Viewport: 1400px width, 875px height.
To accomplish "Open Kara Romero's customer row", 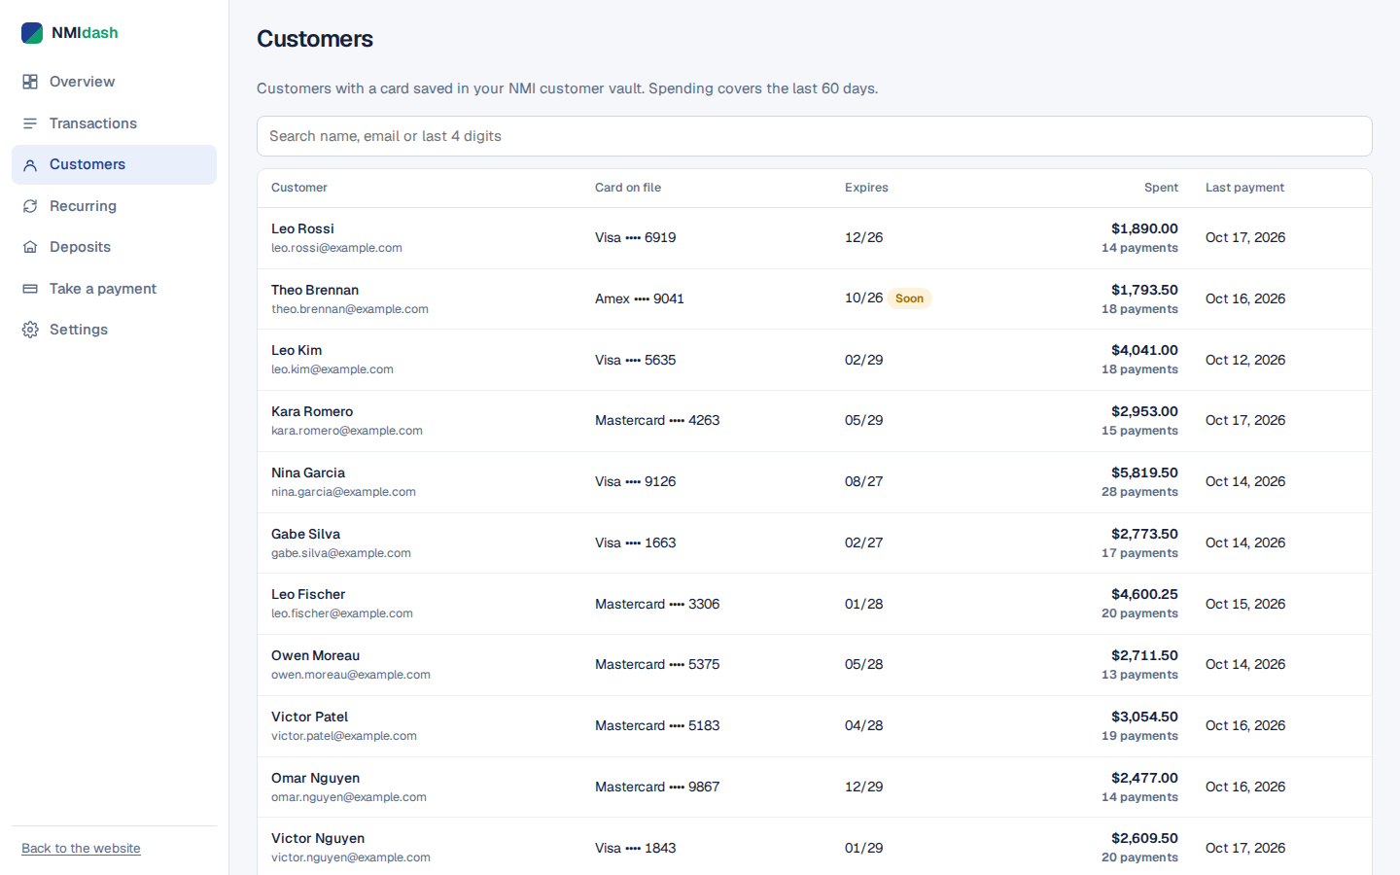I will [814, 421].
